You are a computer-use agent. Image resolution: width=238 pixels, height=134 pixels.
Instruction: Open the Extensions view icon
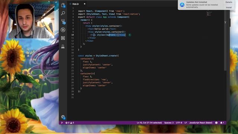[63, 38]
